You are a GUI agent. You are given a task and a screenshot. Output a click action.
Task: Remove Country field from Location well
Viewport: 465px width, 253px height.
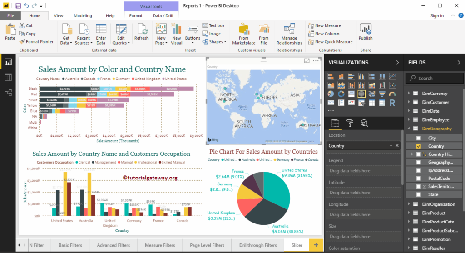pos(397,146)
